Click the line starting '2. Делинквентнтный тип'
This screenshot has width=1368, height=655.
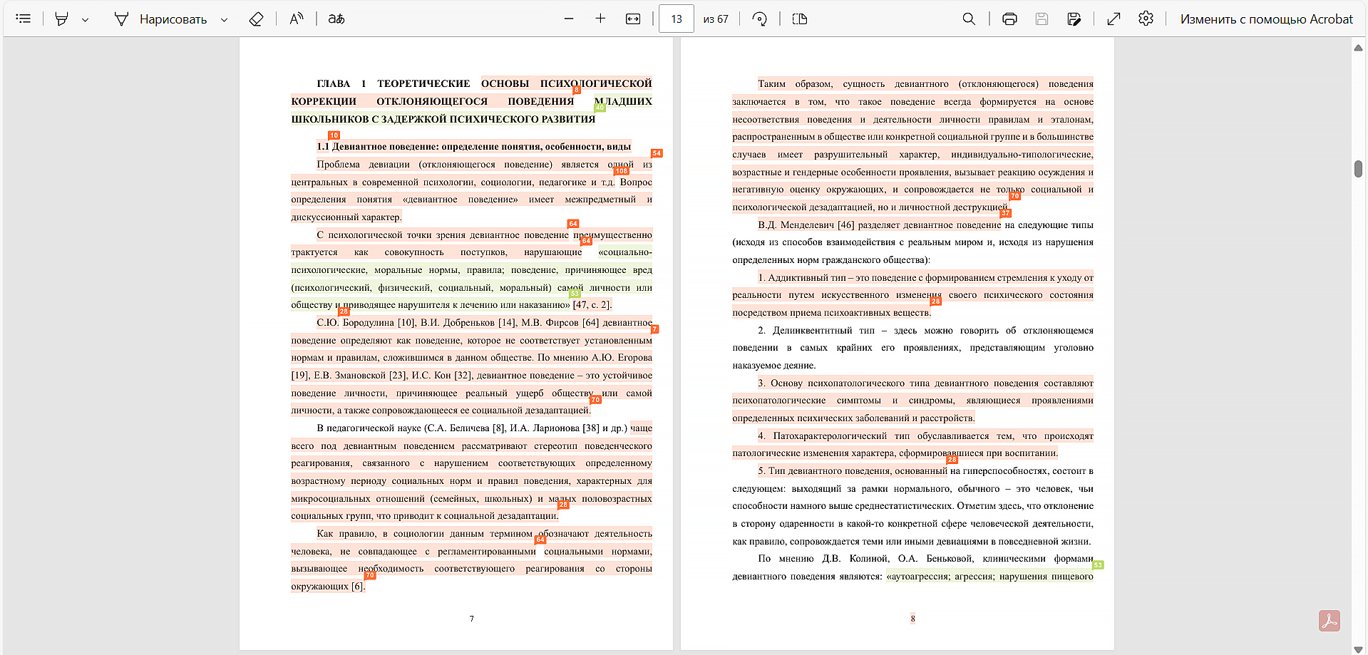(x=925, y=331)
